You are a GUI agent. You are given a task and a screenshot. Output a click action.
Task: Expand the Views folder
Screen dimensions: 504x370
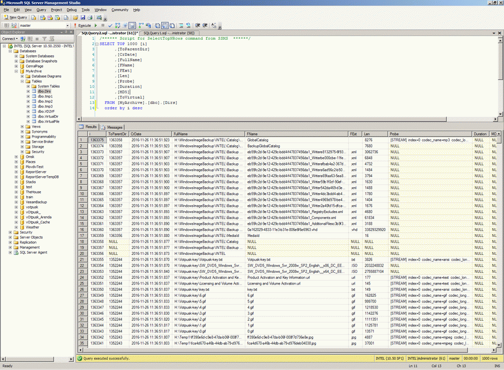pyautogui.click(x=22, y=127)
